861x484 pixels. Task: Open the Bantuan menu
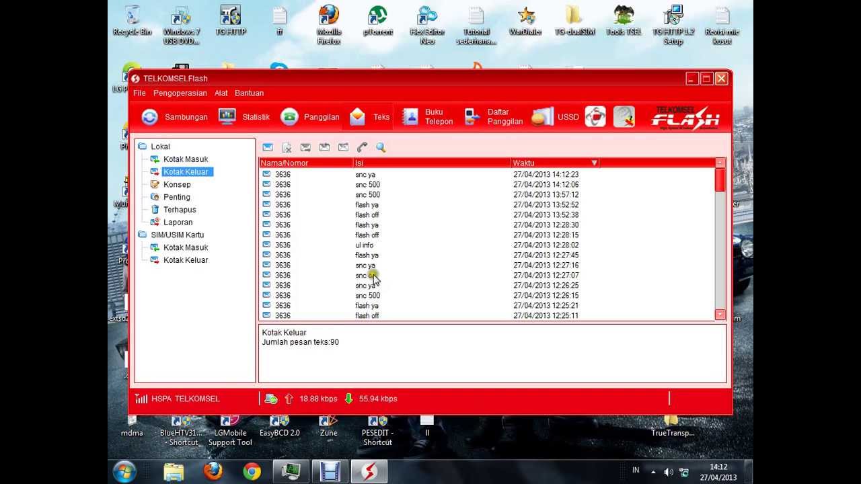[249, 93]
